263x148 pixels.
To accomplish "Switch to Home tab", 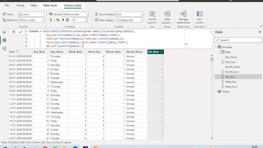I will coord(21,5).
